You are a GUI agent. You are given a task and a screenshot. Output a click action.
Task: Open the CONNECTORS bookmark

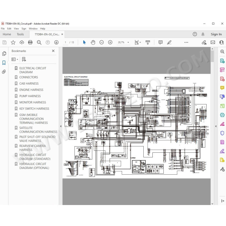tap(29, 77)
